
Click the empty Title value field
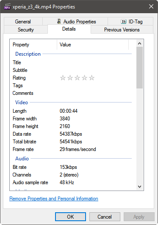(94, 63)
